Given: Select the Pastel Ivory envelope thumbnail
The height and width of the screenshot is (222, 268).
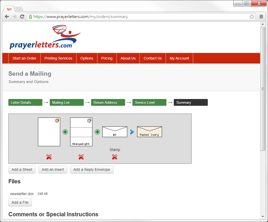Looking at the screenshot, I should click(149, 132).
